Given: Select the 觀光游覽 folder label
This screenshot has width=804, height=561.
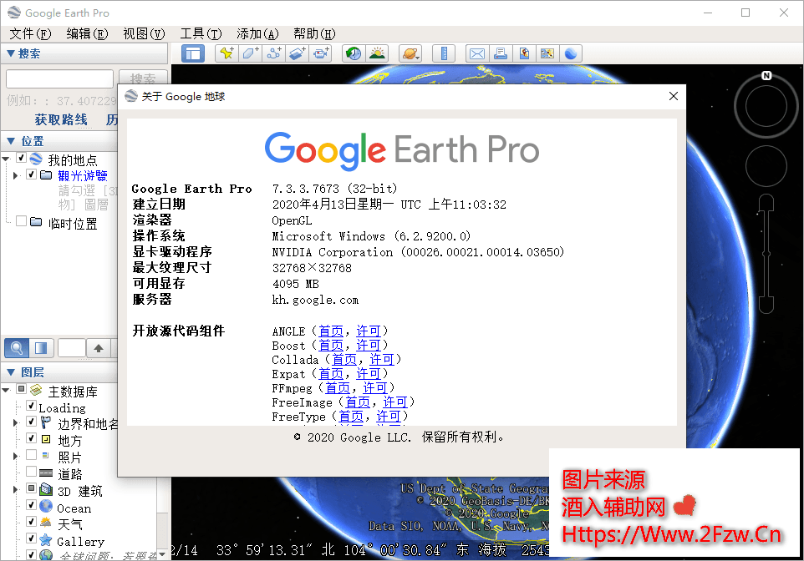Looking at the screenshot, I should coord(83,175).
